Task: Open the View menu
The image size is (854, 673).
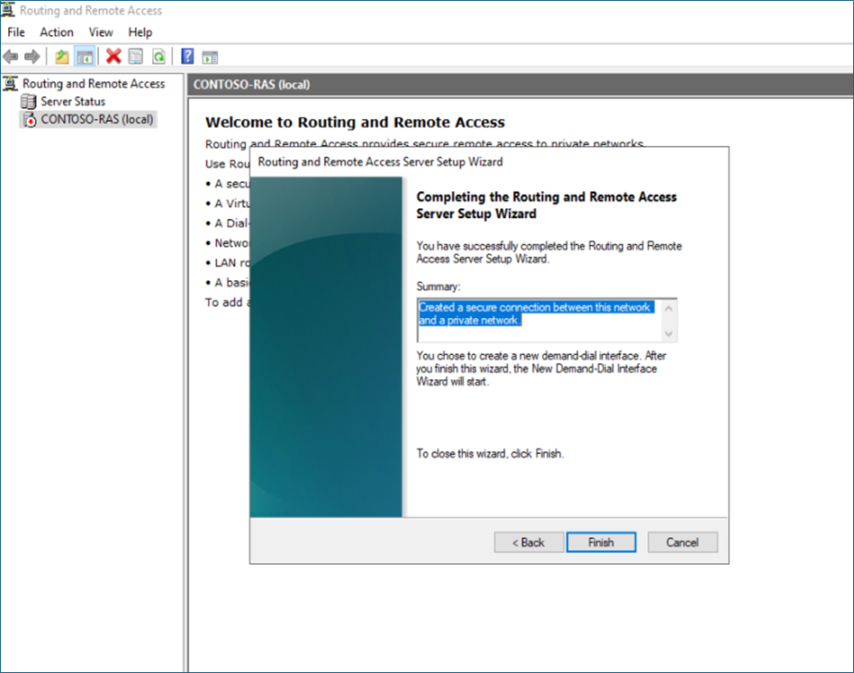Action: [x=101, y=32]
